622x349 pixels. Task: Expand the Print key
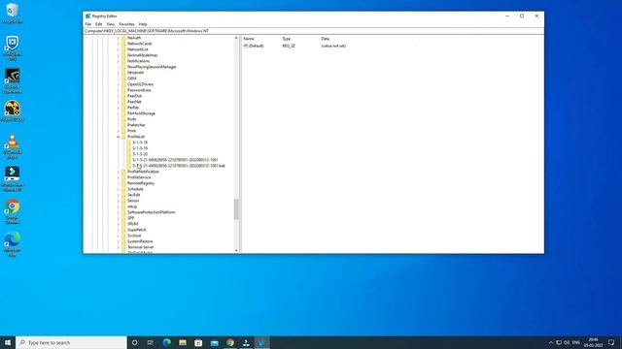point(119,131)
